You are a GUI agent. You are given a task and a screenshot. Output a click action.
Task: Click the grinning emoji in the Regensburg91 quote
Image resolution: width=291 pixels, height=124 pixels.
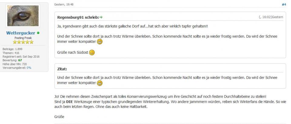(100, 42)
